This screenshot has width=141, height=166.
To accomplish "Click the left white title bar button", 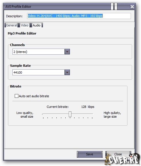I will click(112, 6).
